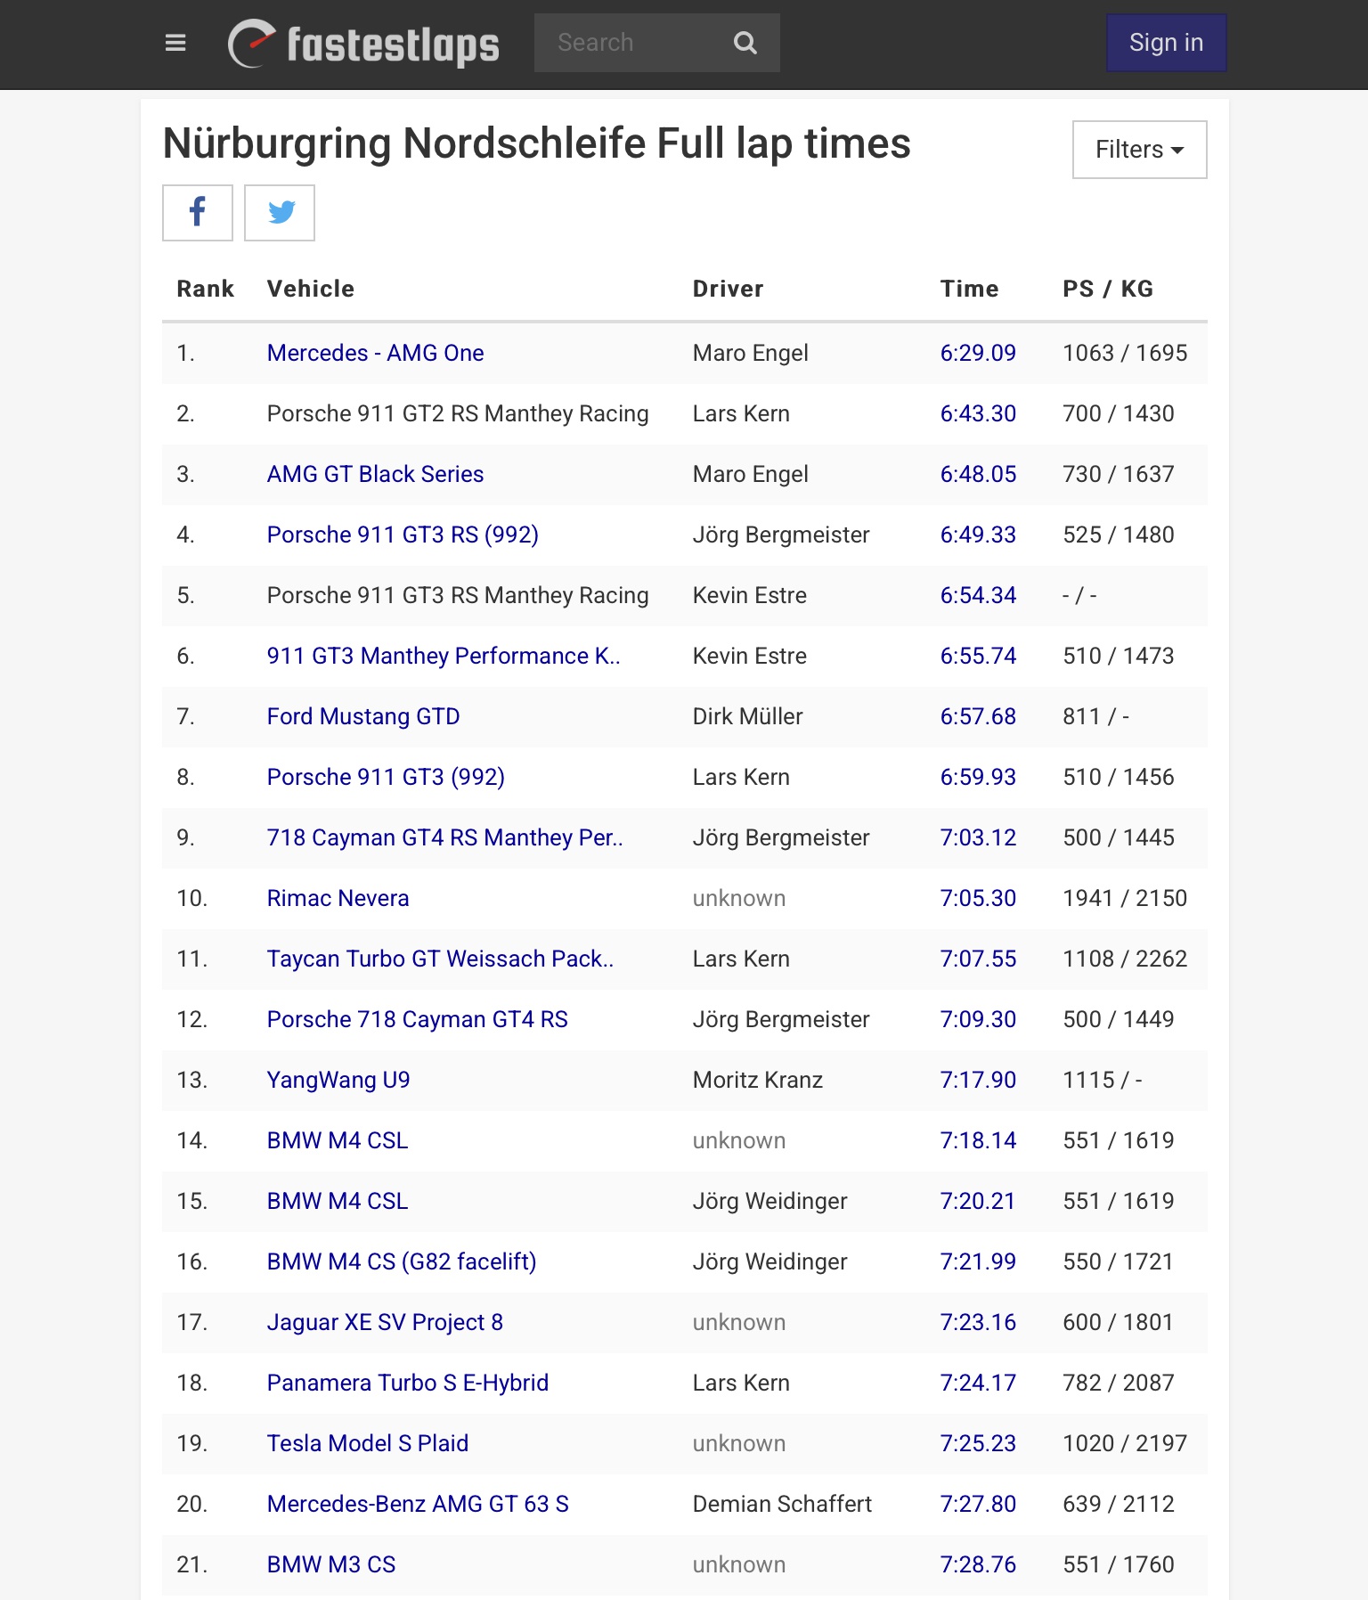The image size is (1368, 1600).
Task: Expand the Filters dropdown
Action: 1139,150
